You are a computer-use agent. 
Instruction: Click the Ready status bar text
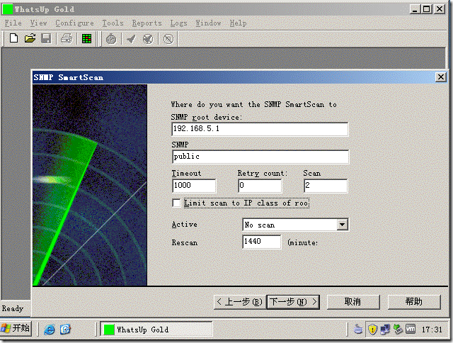click(x=13, y=308)
